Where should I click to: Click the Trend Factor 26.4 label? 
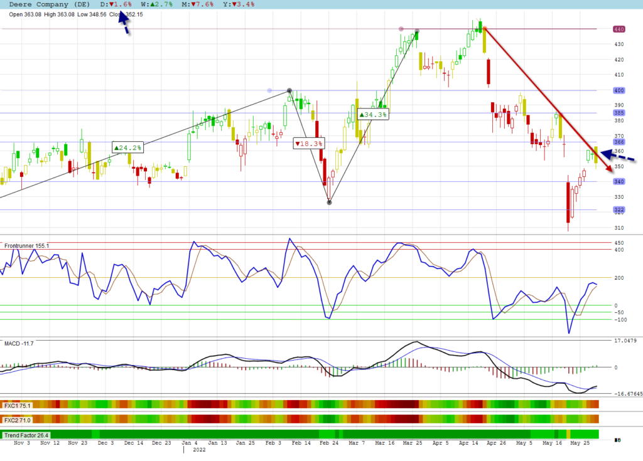pos(26,435)
